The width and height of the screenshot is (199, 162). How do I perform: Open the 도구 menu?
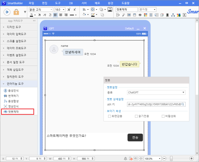click(58, 3)
